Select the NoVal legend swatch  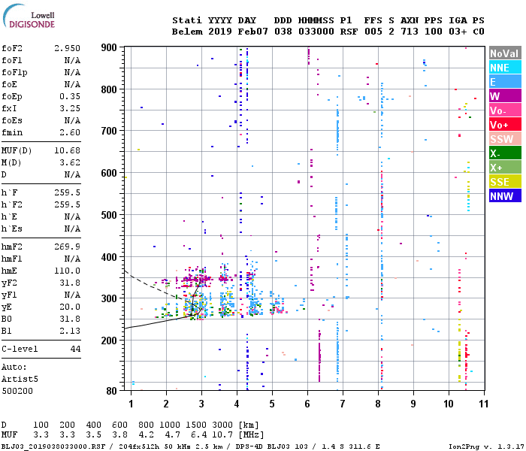pyautogui.click(x=505, y=53)
